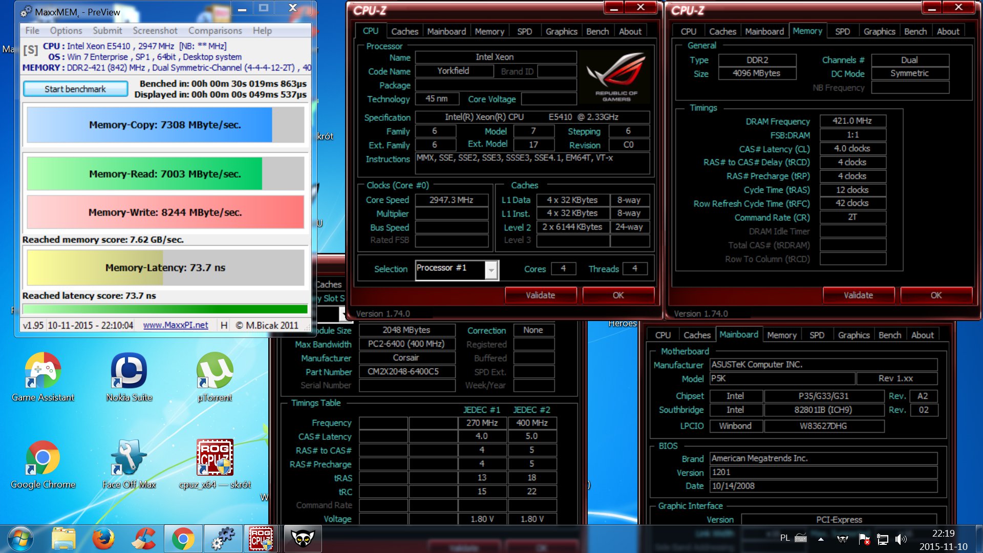Click the red Memory-Write result bar
This screenshot has height=553, width=983.
[x=165, y=212]
